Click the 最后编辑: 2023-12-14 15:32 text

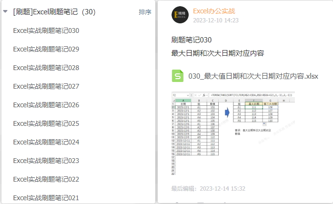tap(208, 188)
